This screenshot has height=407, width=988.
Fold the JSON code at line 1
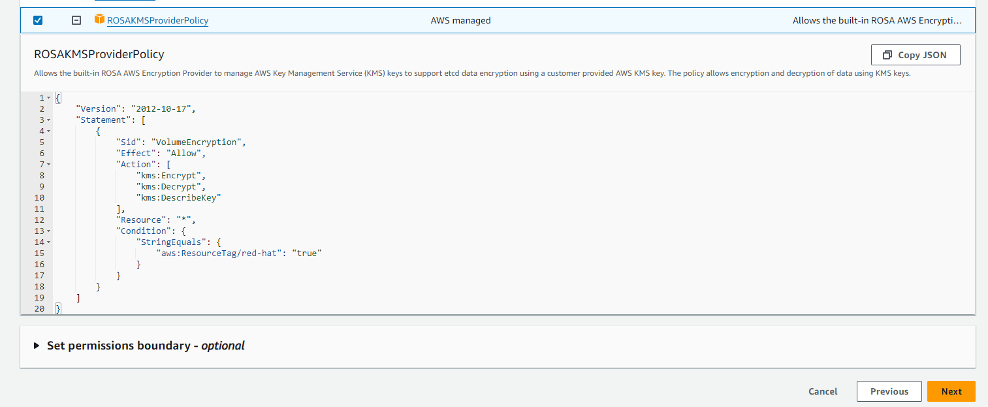point(48,98)
